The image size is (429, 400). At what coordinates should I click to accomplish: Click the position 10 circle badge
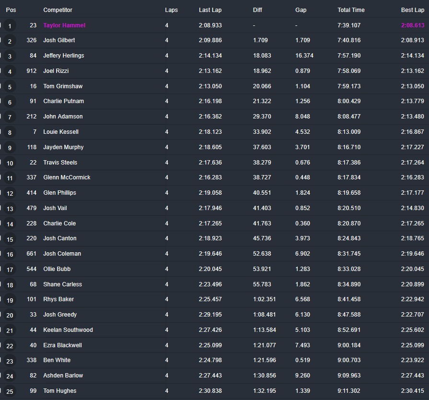pyautogui.click(x=10, y=163)
